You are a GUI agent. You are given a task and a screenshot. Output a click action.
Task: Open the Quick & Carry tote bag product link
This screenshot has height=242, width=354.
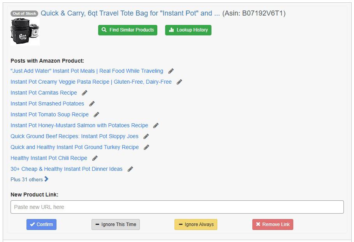130,13
